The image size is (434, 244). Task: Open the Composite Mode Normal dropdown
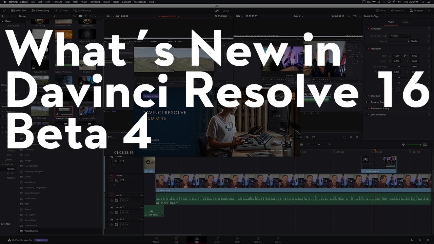tap(399, 36)
